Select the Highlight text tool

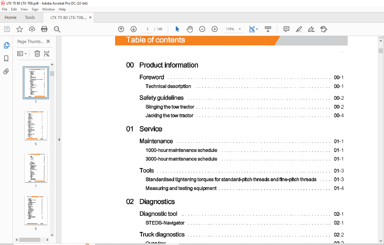coord(299,29)
